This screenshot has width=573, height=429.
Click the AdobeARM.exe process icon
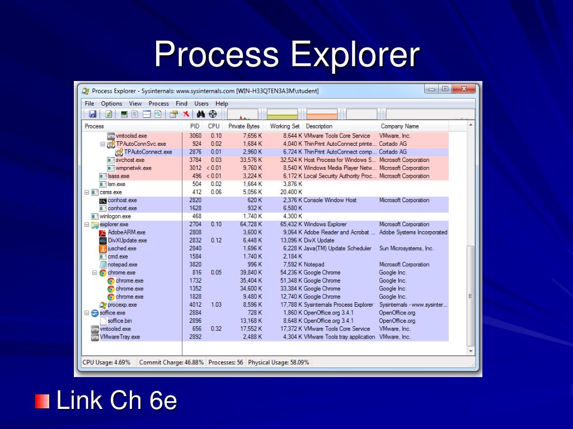coord(103,232)
